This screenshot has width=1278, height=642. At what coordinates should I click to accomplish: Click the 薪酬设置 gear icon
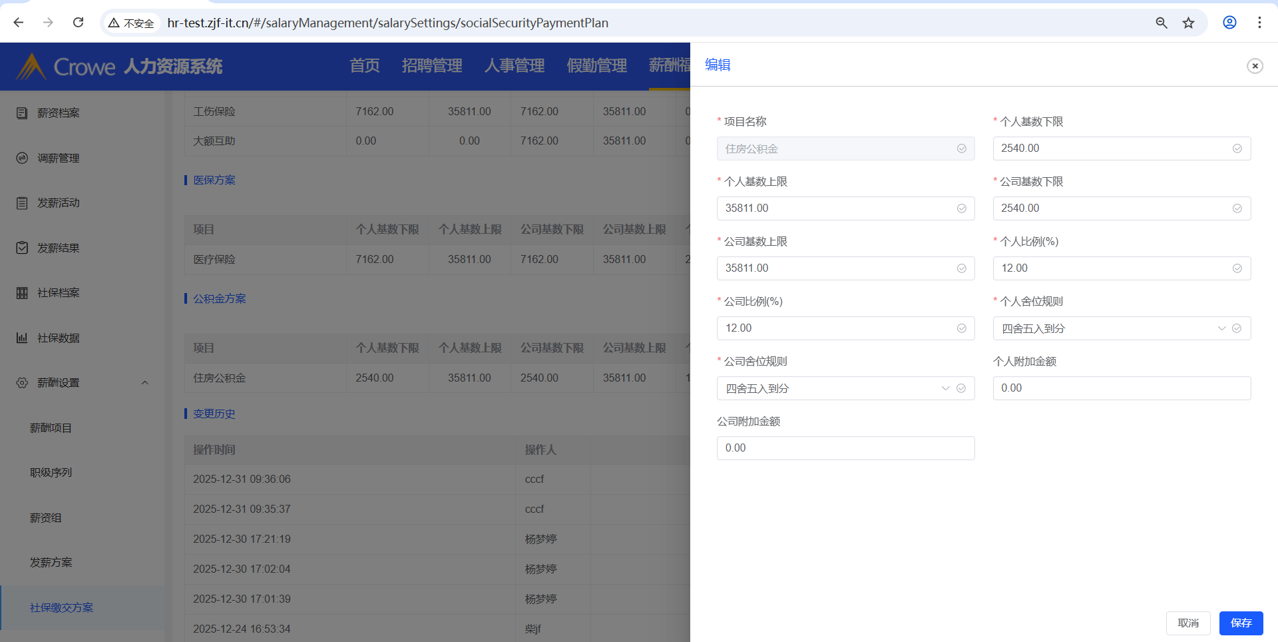pos(22,383)
